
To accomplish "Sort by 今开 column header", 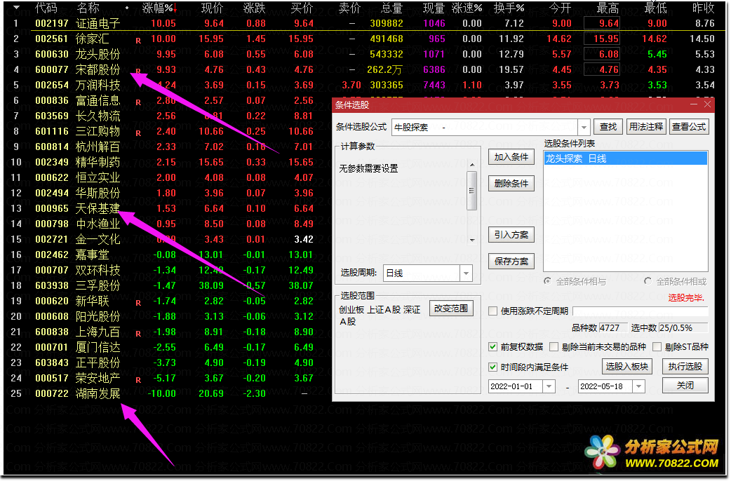I will (560, 8).
